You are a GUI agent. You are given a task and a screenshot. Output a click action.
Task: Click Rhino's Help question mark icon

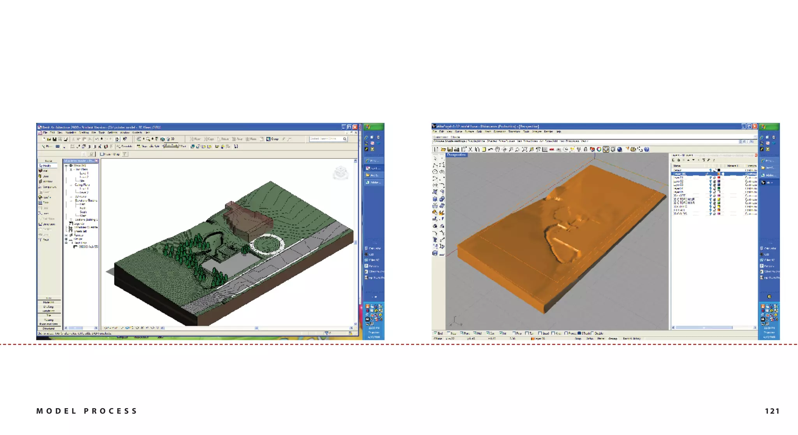tap(647, 149)
